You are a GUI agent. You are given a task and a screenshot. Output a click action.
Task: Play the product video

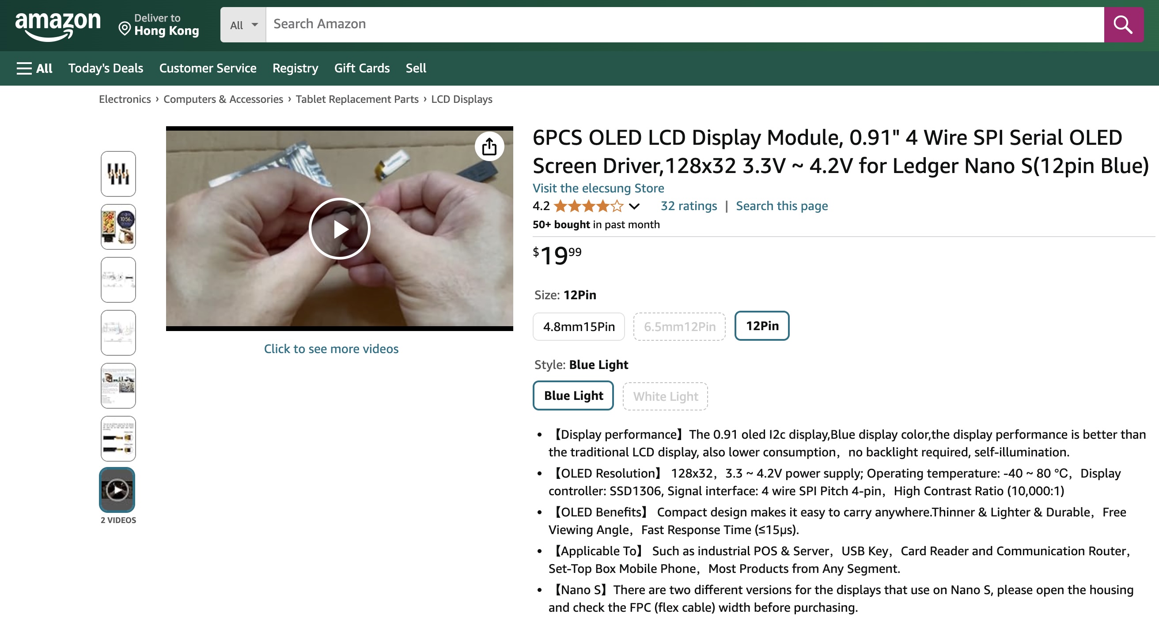point(339,229)
